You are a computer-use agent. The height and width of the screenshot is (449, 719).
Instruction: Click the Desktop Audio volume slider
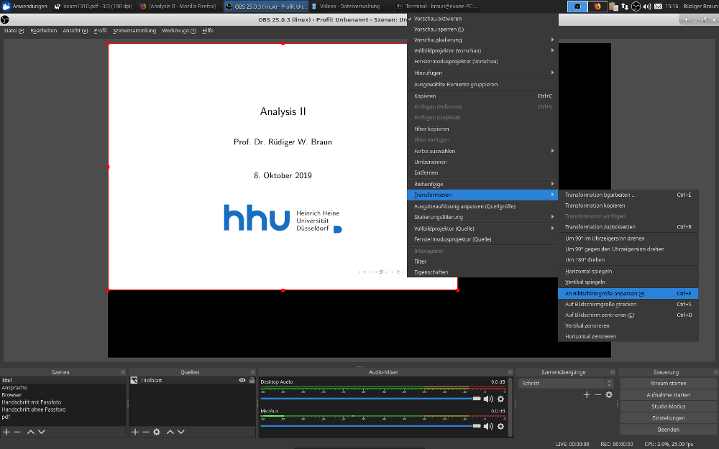[370, 399]
